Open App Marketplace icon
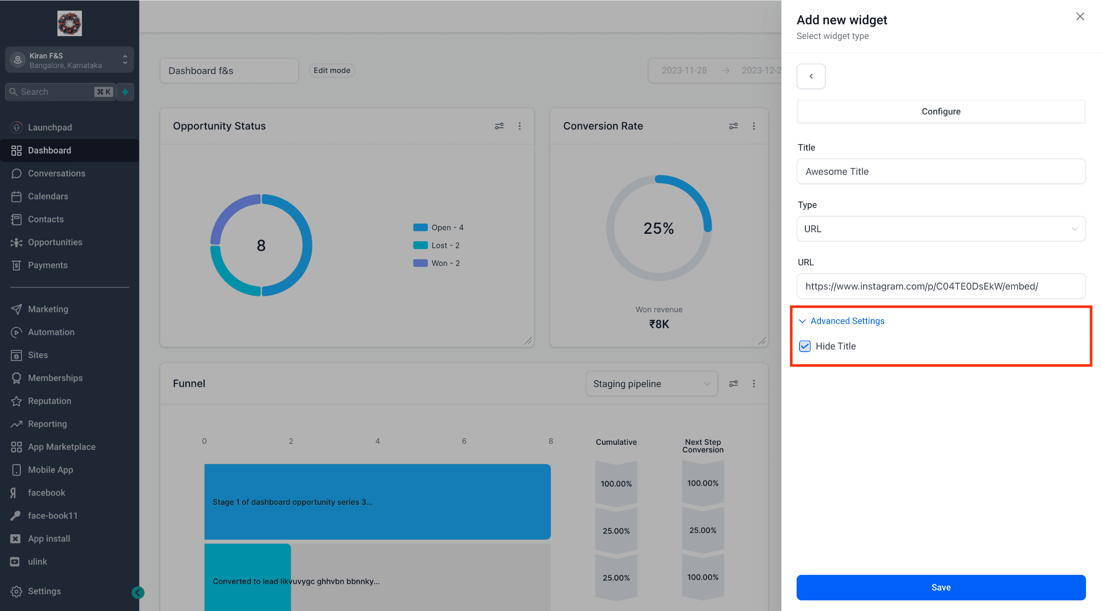 point(16,447)
